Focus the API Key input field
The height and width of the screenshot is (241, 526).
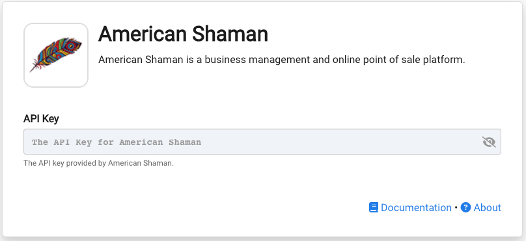[262, 142]
